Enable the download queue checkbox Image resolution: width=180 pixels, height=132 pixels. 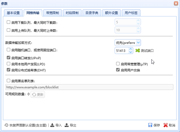pos(8,22)
